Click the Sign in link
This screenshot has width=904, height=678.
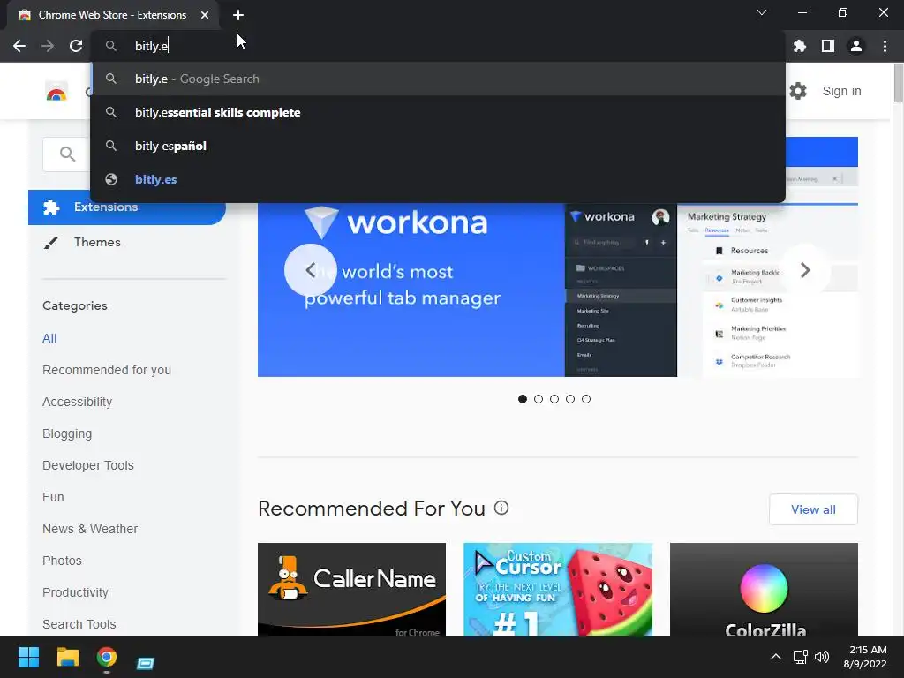841,91
